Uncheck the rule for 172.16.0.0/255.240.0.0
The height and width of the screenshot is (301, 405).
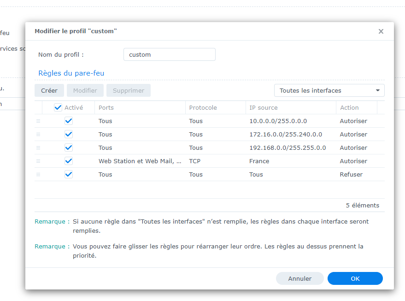(x=69, y=134)
